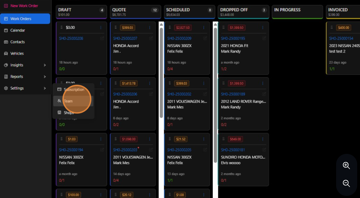Click edit icon on SH0-25000203 card

click(151, 150)
